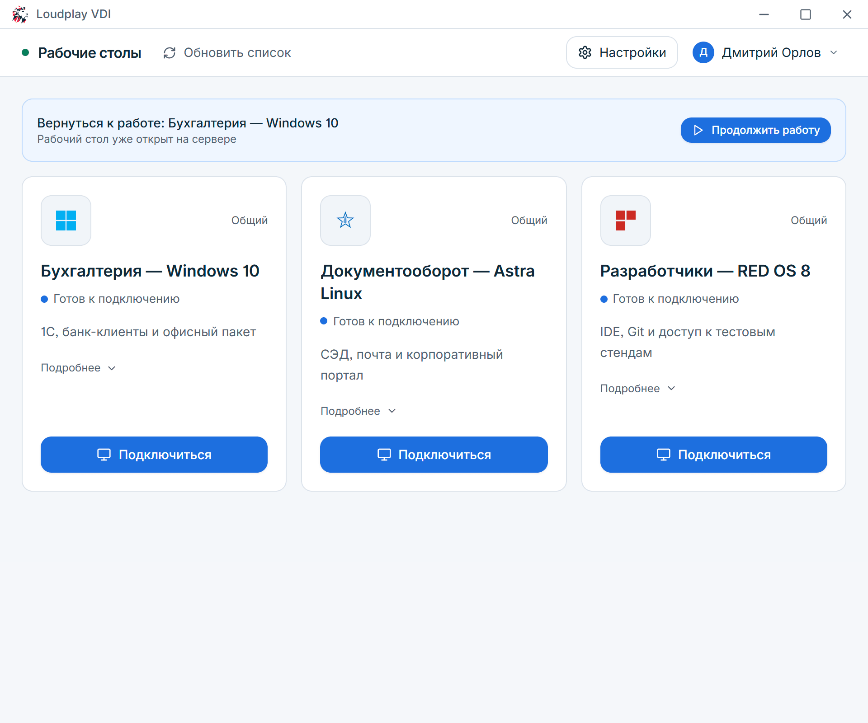Connect to Бухгалтерия — Windows 10 desktop
868x723 pixels.
[x=154, y=455]
